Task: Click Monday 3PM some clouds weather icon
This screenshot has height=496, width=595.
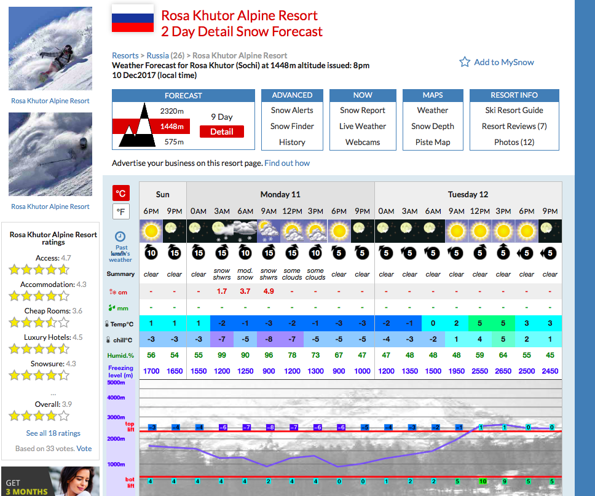Action: (x=315, y=231)
